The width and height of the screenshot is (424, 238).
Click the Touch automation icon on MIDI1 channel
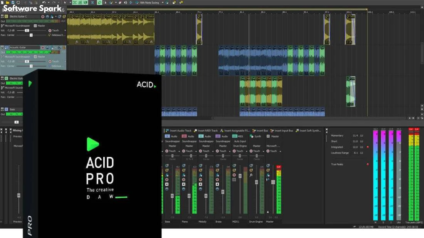click(x=234, y=151)
